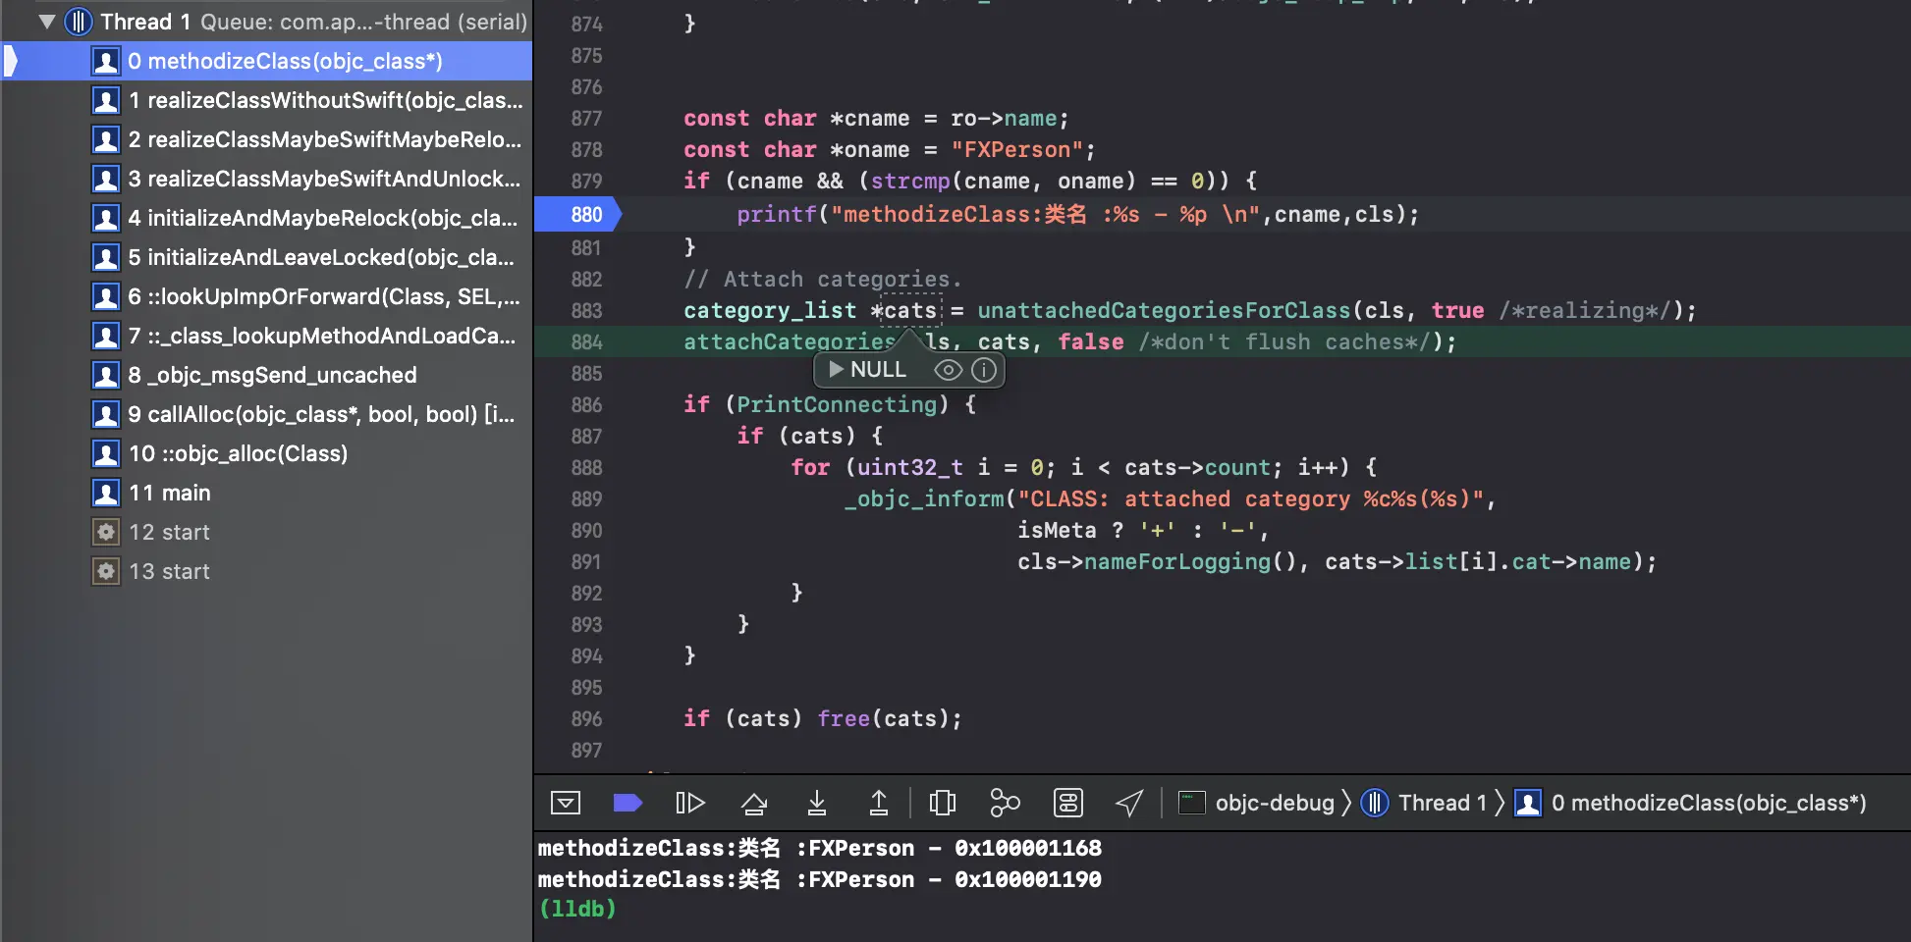The image size is (1911, 942).
Task: Click the Quick Look eye icon in variable popup
Action: [948, 370]
